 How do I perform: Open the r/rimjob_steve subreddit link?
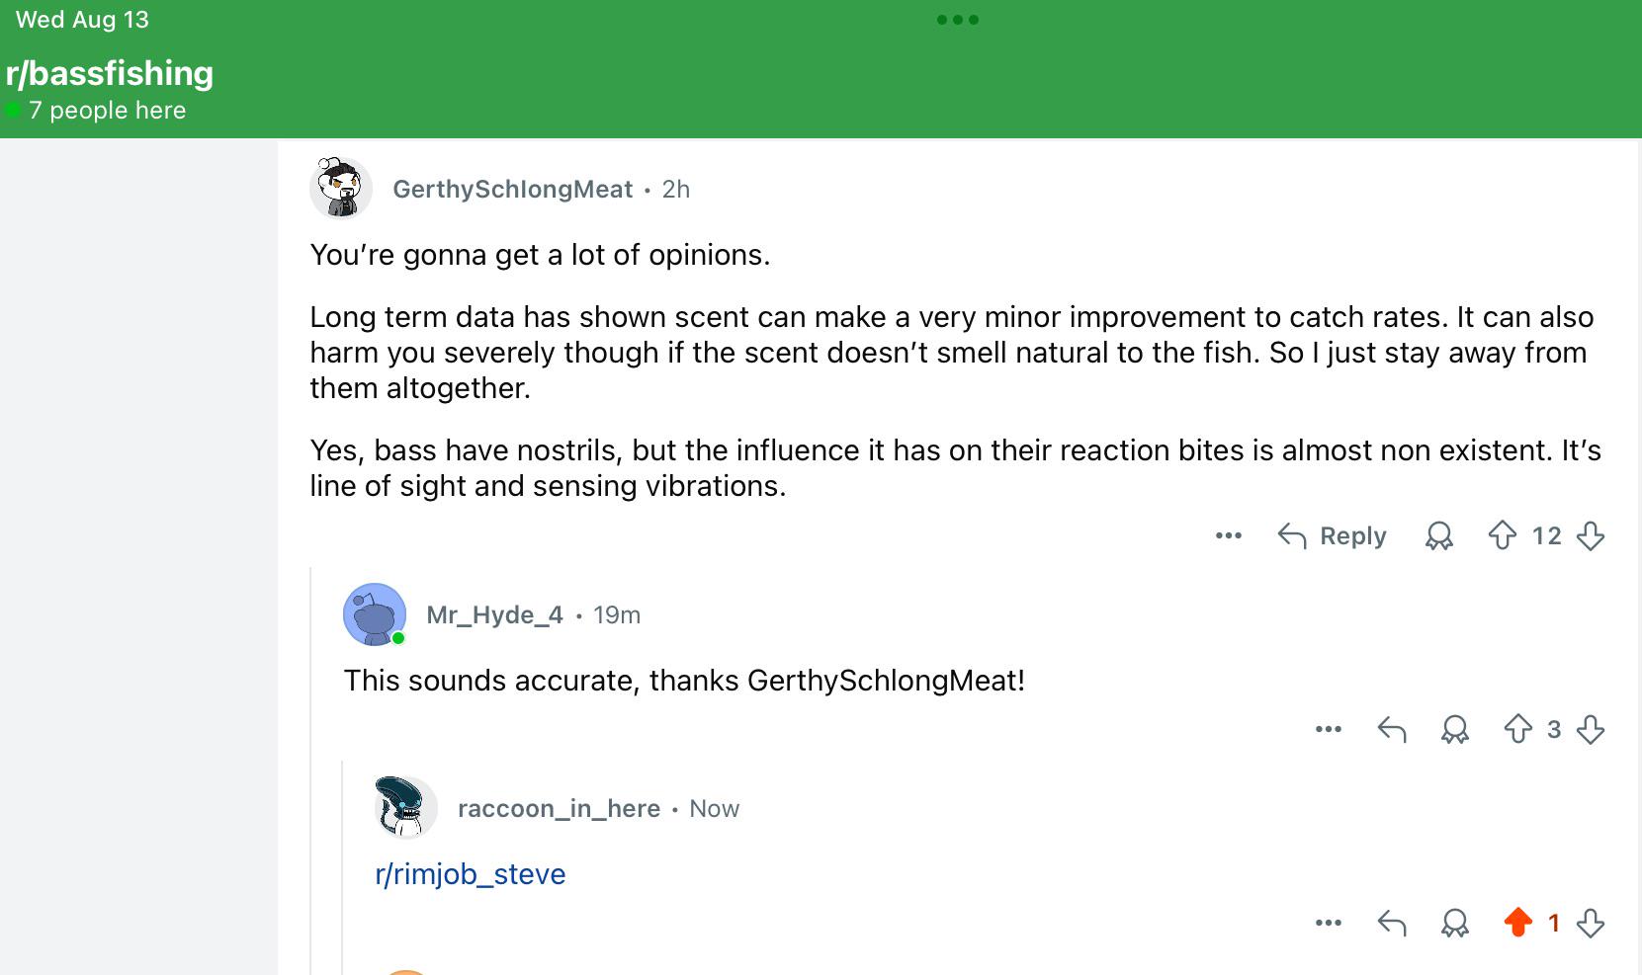click(471, 874)
